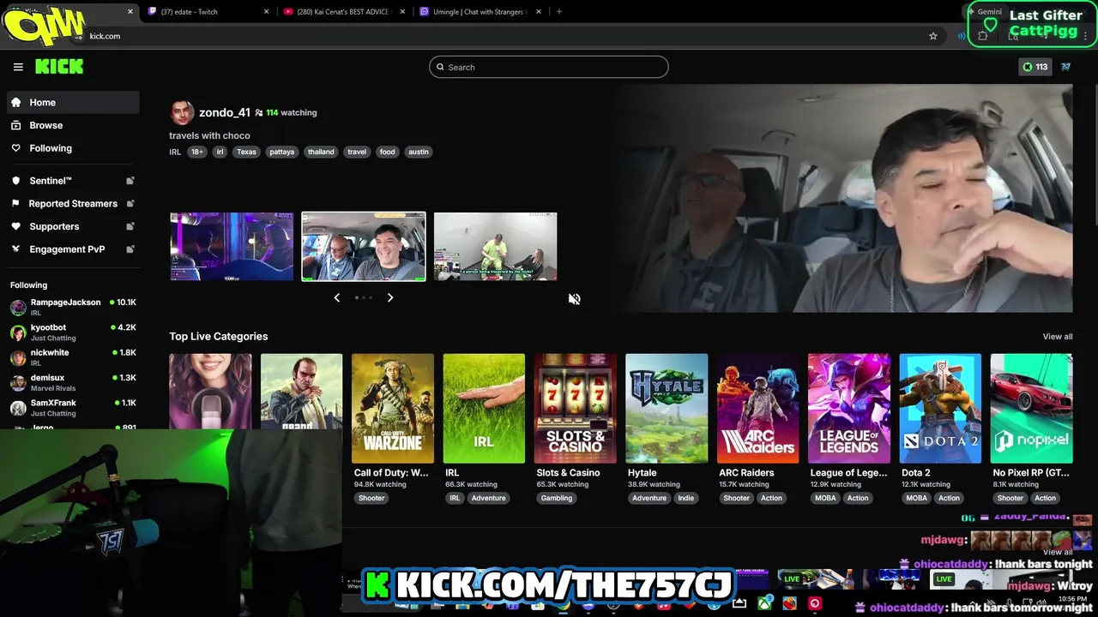Screen dimensions: 1098x617
Task: Open the external-link icon beside Engagement PvP
Action: click(130, 249)
